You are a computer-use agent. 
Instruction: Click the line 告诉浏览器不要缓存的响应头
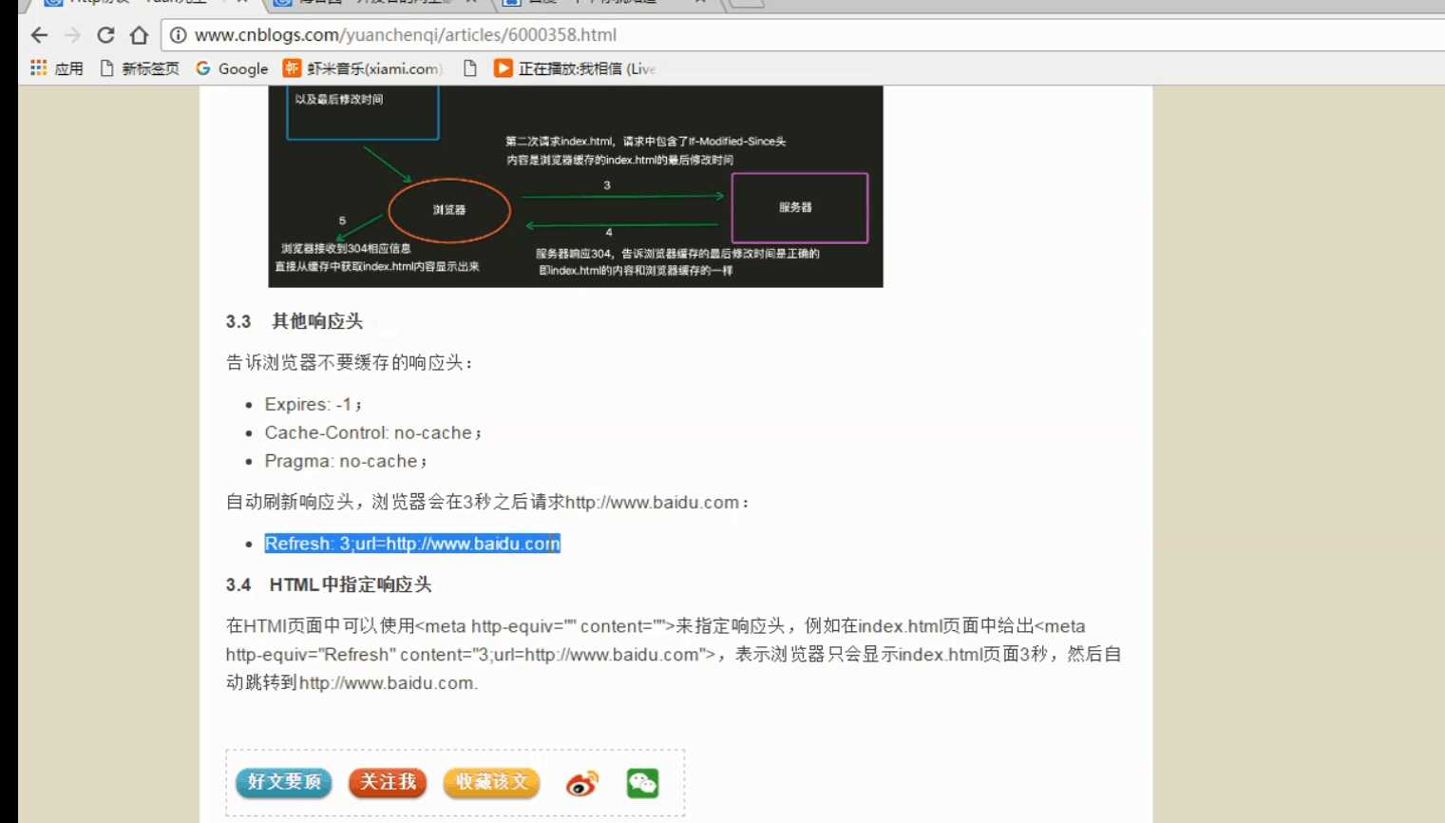click(350, 362)
